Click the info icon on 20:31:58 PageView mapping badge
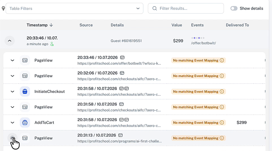The image size is (272, 151). (222, 107)
